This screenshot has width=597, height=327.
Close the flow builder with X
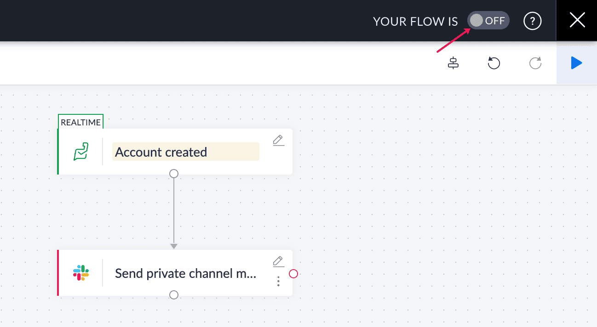(577, 20)
